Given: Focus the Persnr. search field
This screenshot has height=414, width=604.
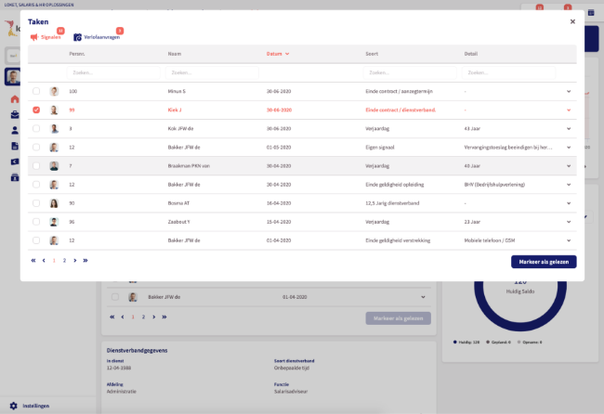Looking at the screenshot, I should 113,72.
